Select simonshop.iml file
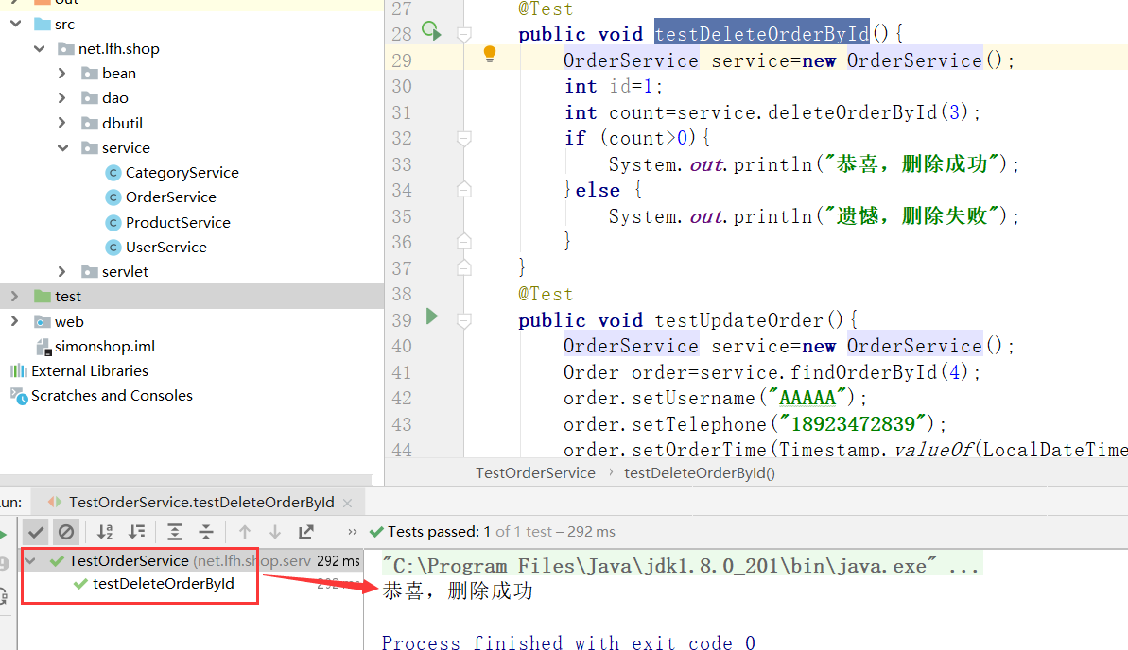The height and width of the screenshot is (650, 1128). [x=104, y=347]
